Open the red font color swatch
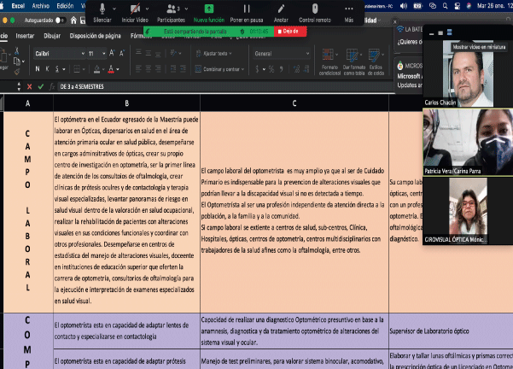 [x=111, y=68]
